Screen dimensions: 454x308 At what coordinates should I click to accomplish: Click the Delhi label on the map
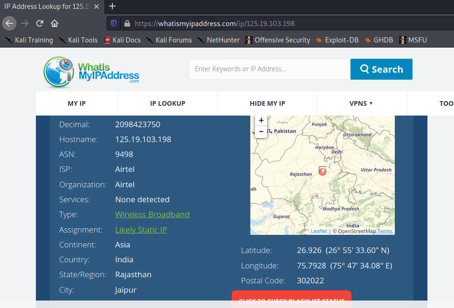coord(337,152)
